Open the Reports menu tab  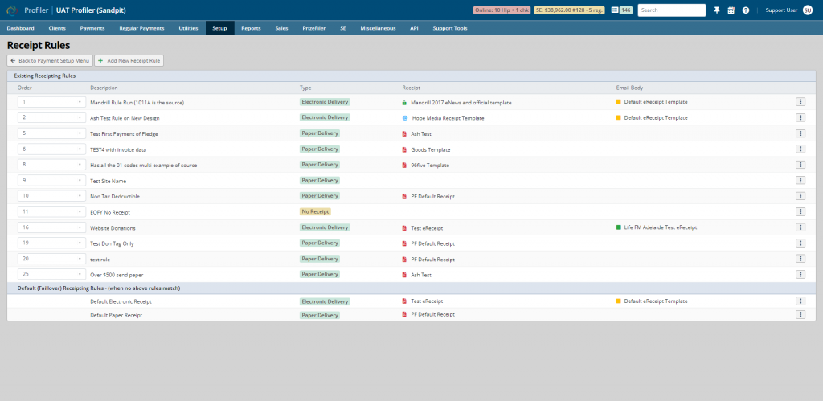tap(251, 28)
